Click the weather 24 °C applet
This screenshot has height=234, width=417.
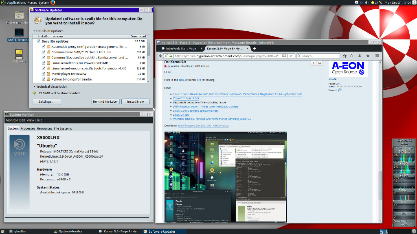377,2
